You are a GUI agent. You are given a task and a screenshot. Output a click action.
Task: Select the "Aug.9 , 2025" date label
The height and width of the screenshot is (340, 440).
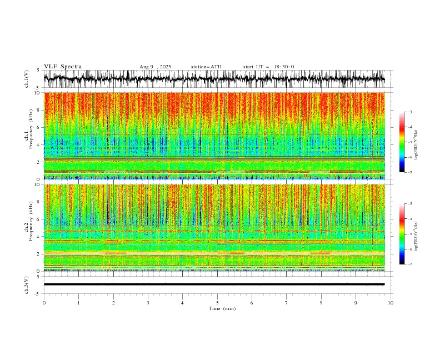[x=155, y=67]
